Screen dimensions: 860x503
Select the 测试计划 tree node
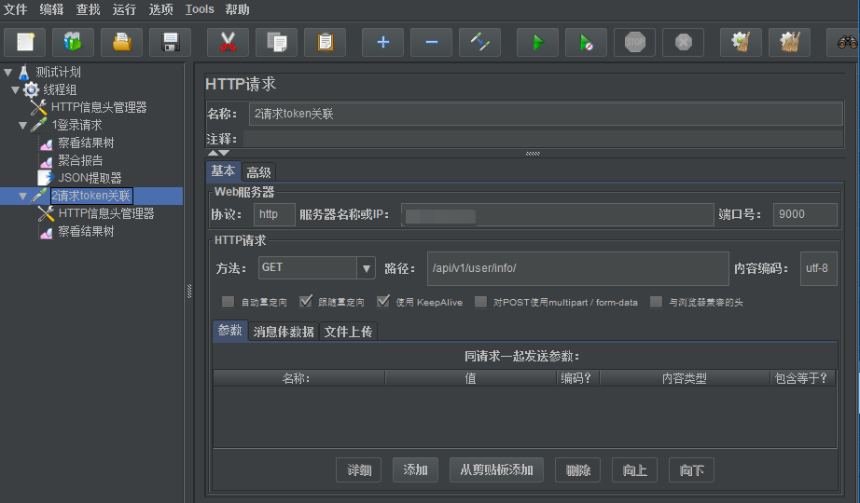[58, 72]
